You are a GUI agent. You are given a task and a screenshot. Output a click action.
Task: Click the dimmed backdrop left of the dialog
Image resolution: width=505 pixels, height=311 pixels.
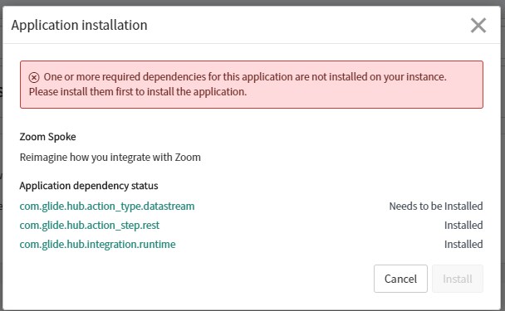1,161
